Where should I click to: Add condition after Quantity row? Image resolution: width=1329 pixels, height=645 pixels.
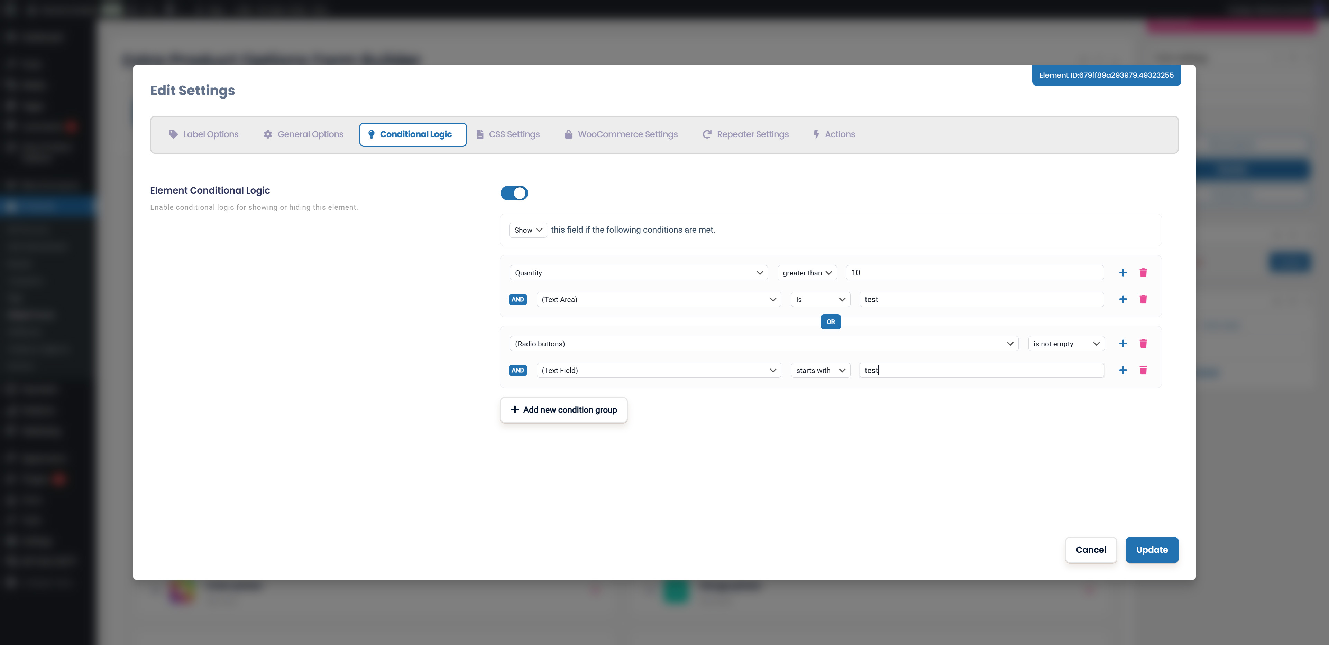[x=1122, y=273]
